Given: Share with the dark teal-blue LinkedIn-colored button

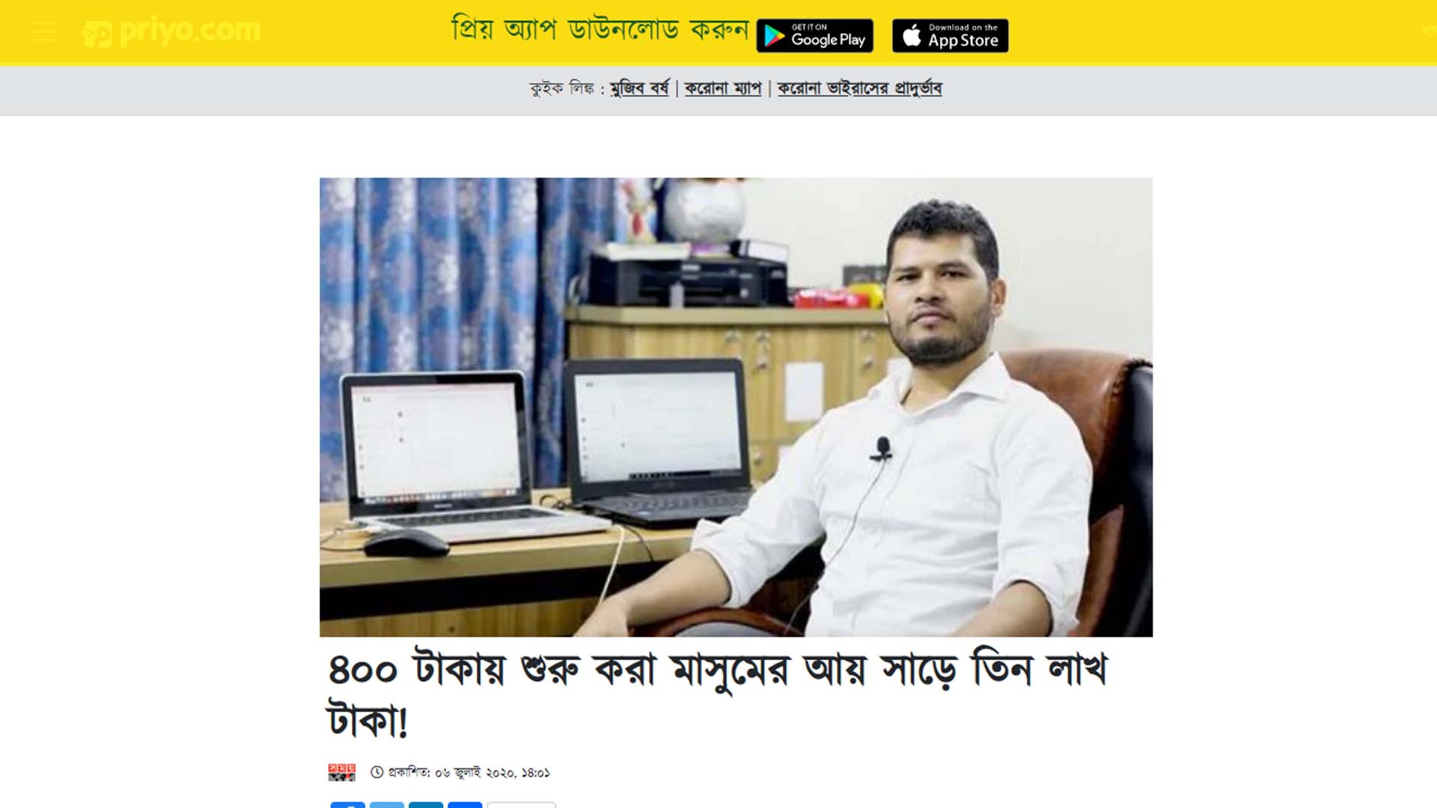Looking at the screenshot, I should [x=425, y=805].
